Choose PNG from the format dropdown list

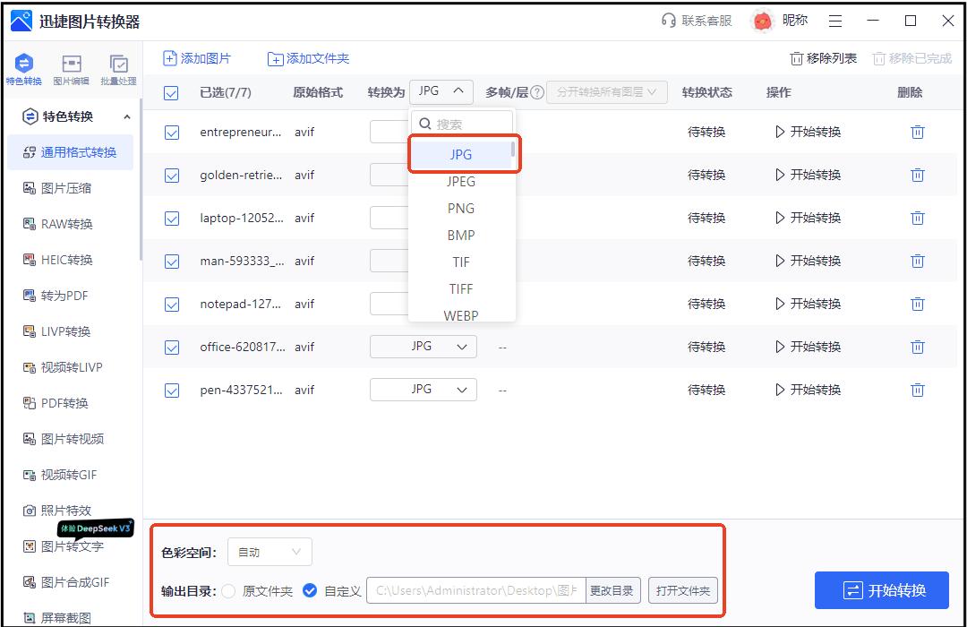460,208
